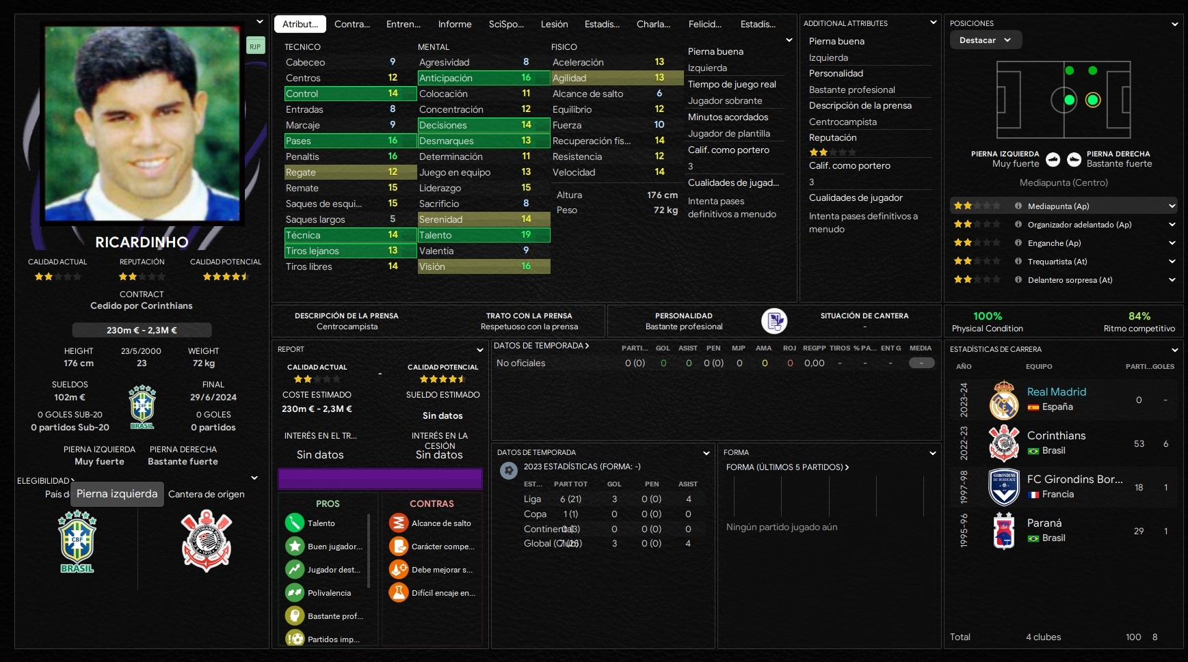The width and height of the screenshot is (1188, 662).
Task: Open the Informe tab
Action: click(455, 24)
